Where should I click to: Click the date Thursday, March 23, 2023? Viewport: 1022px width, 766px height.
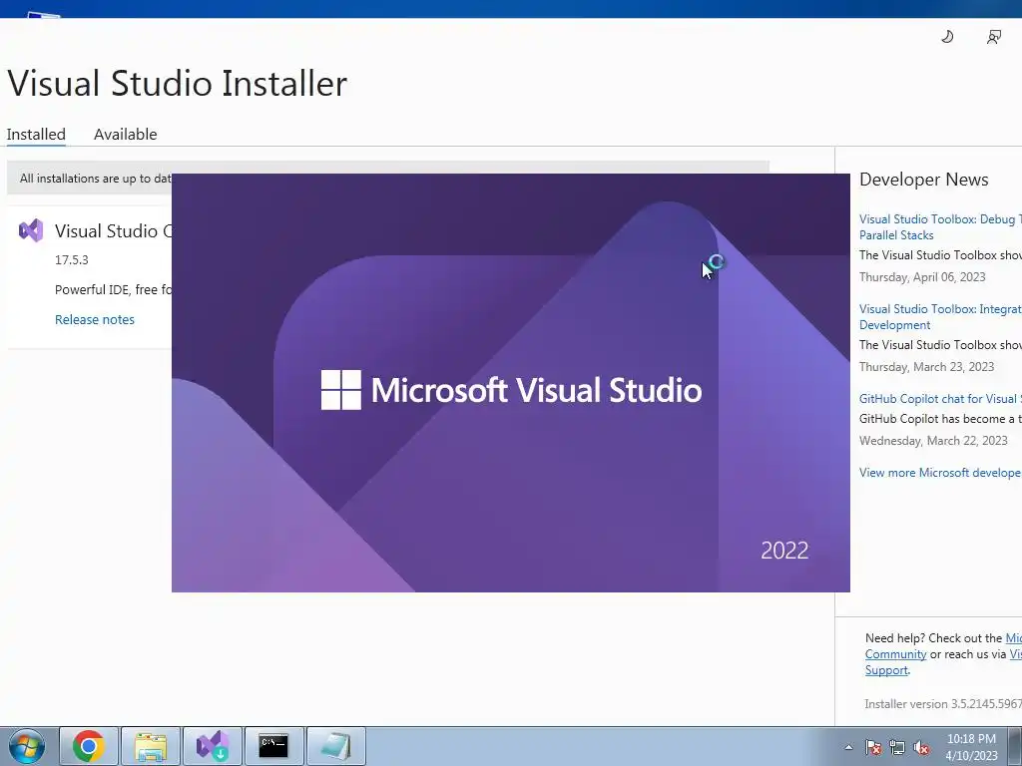(927, 367)
